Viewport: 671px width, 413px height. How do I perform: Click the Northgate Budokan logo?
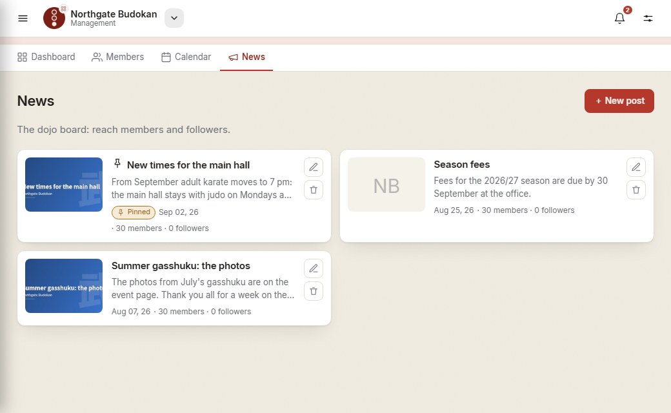pos(54,18)
